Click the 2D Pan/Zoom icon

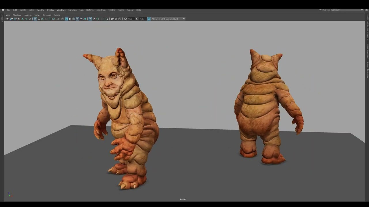click(26, 19)
